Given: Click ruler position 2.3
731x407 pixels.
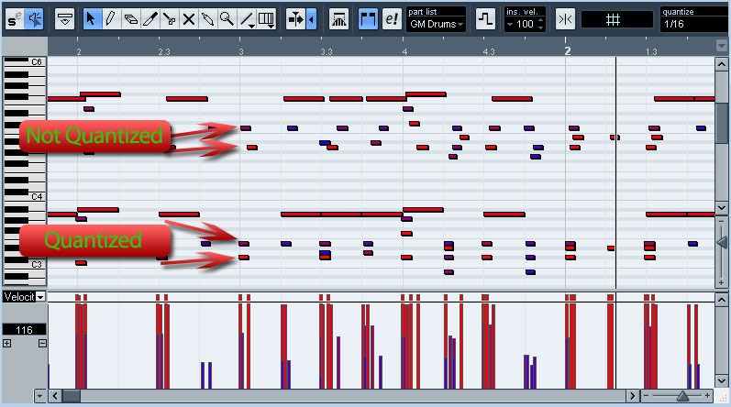Looking at the screenshot, I should pos(163,51).
